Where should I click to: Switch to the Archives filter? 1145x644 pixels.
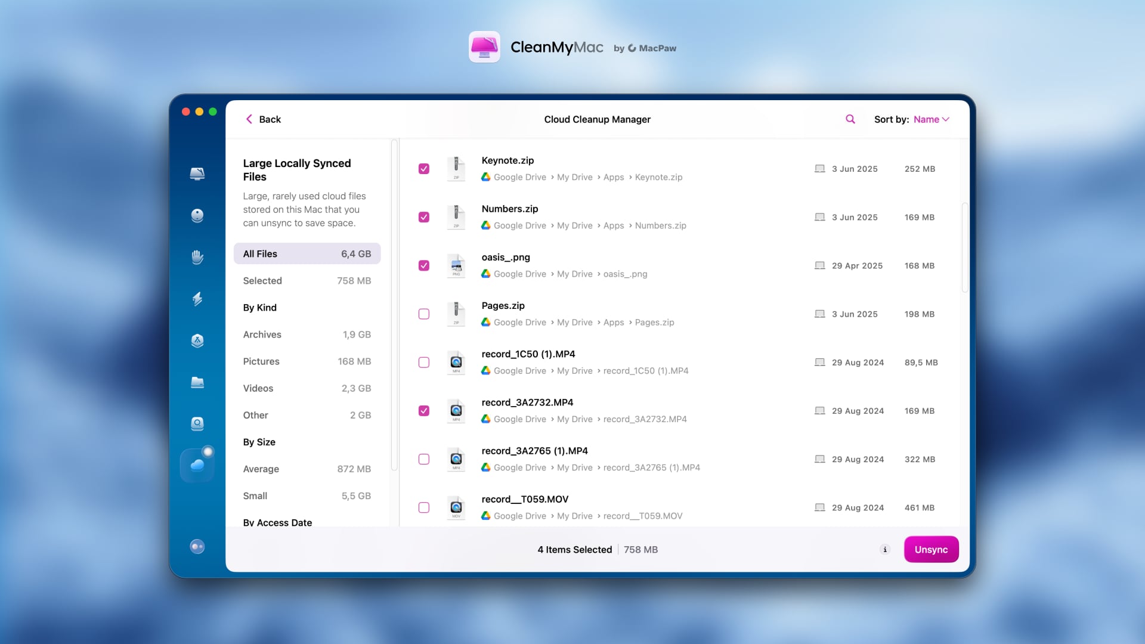[262, 335]
